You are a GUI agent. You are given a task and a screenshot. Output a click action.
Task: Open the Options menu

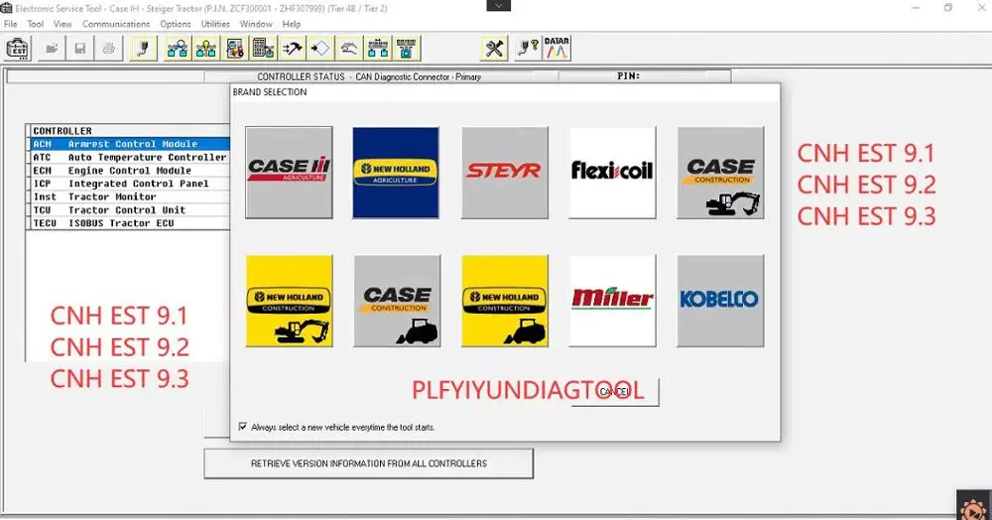[176, 24]
